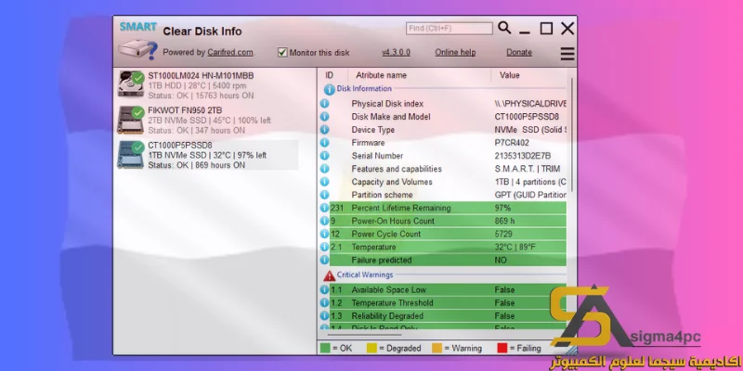Click info icon beside Failure predicted
The width and height of the screenshot is (743, 371).
coord(324,260)
